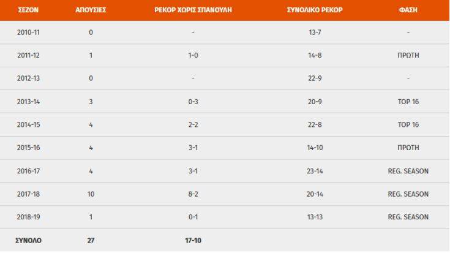Click the 23-14 total record cell
Viewport: 450px width, 253px height.
pyautogui.click(x=315, y=172)
